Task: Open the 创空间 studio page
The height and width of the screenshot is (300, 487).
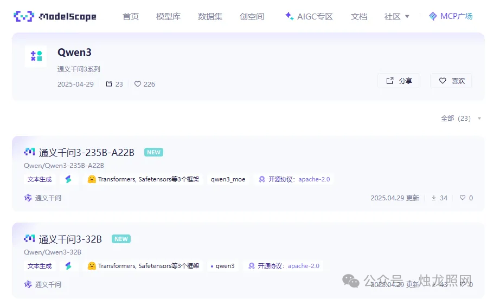Action: pyautogui.click(x=252, y=16)
